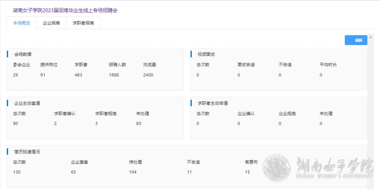Click the 未处理 invitation count 85
This screenshot has height=190, width=380.
tap(139, 123)
